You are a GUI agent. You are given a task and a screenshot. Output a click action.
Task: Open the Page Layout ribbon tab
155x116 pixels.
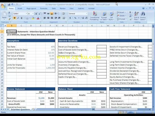pos(31,8)
